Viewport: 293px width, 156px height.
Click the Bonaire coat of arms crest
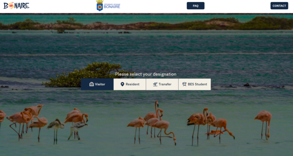100,6
